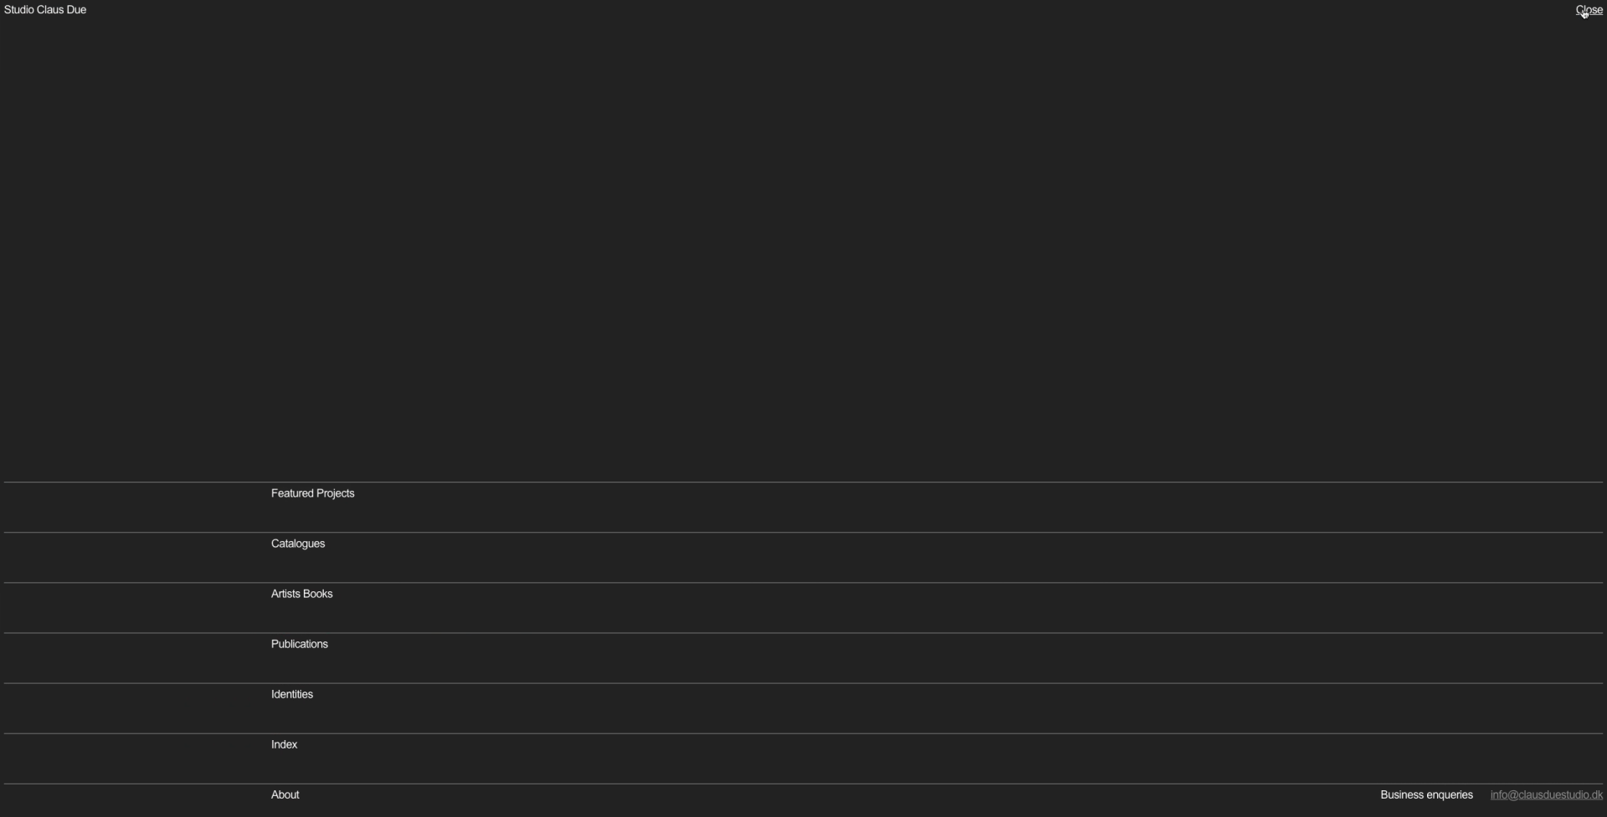Choose Index in the navigation list

tap(284, 744)
